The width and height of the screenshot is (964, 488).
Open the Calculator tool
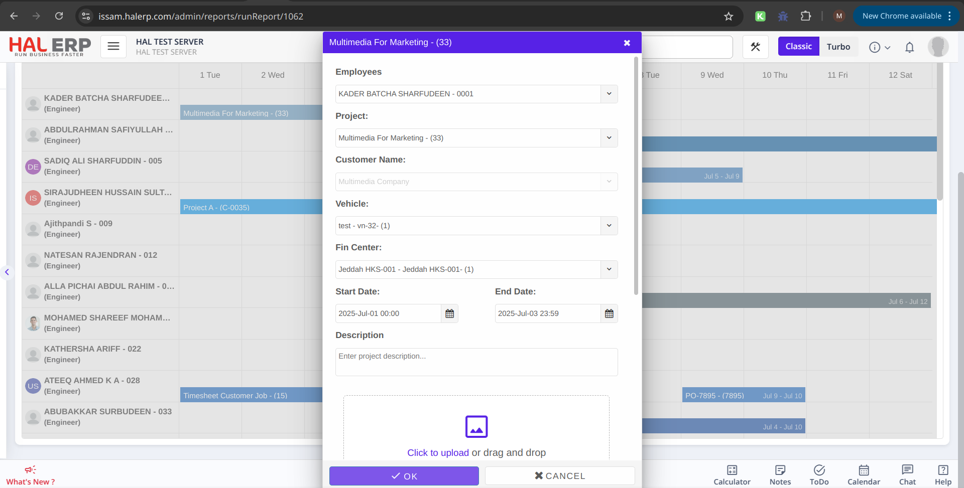pos(732,474)
